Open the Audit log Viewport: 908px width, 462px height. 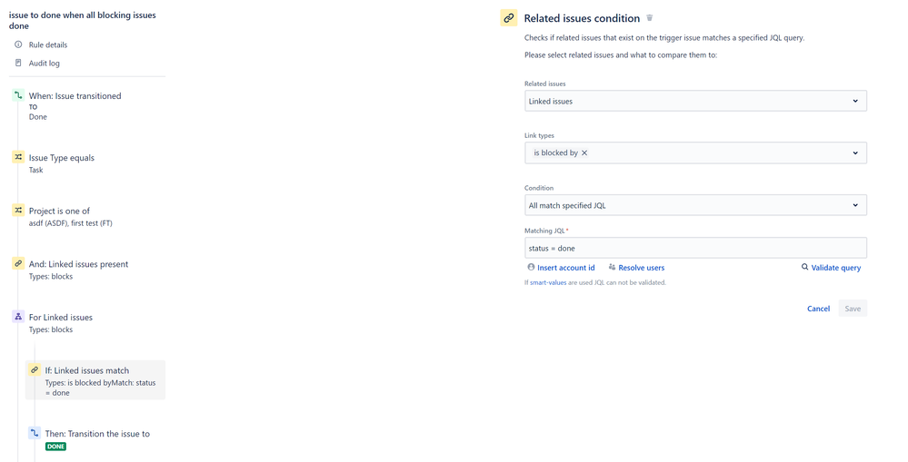click(x=44, y=63)
